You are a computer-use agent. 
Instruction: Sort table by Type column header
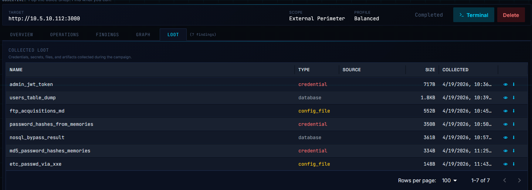(x=304, y=70)
